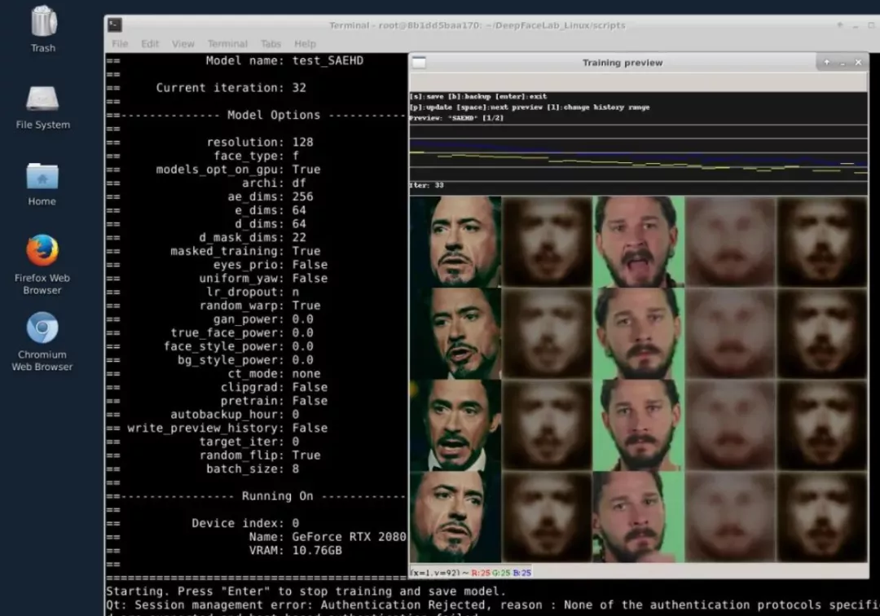The width and height of the screenshot is (880, 616).
Task: Click the top-left face thumbnail in preview grid
Action: 455,241
